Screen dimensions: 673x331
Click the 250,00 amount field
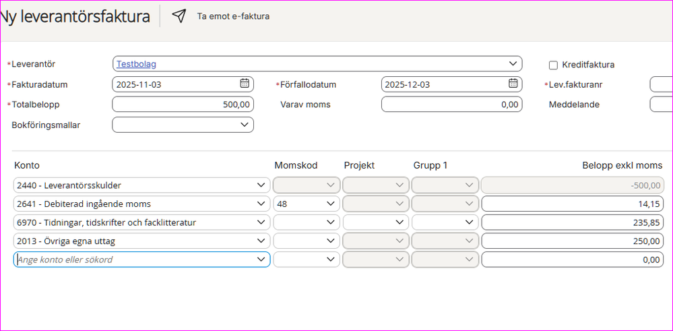573,241
